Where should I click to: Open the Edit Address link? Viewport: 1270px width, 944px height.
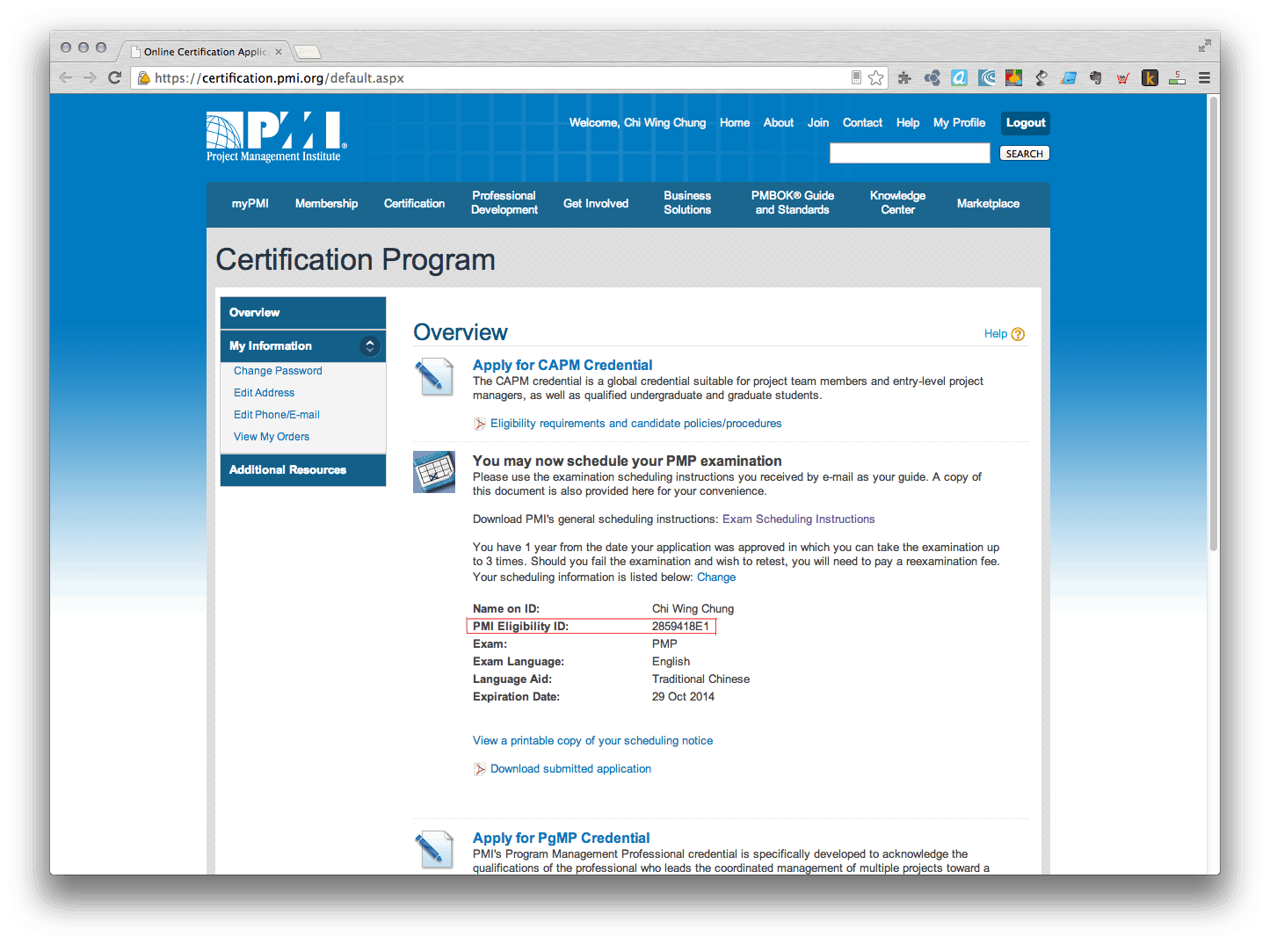point(264,393)
